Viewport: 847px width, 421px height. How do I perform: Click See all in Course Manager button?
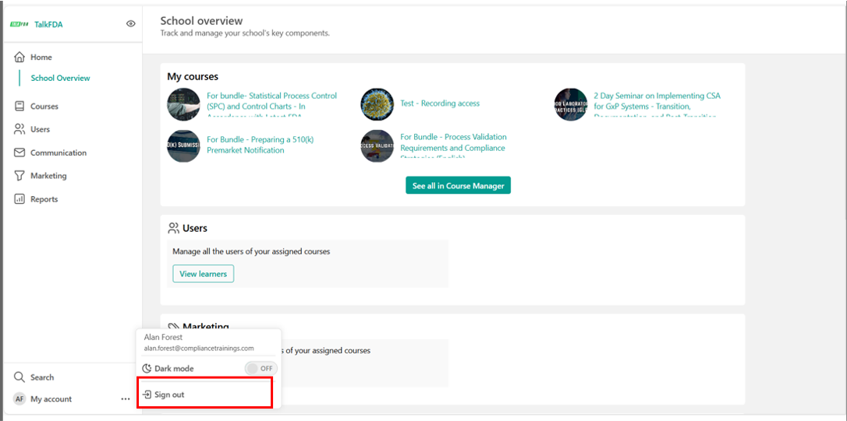458,186
